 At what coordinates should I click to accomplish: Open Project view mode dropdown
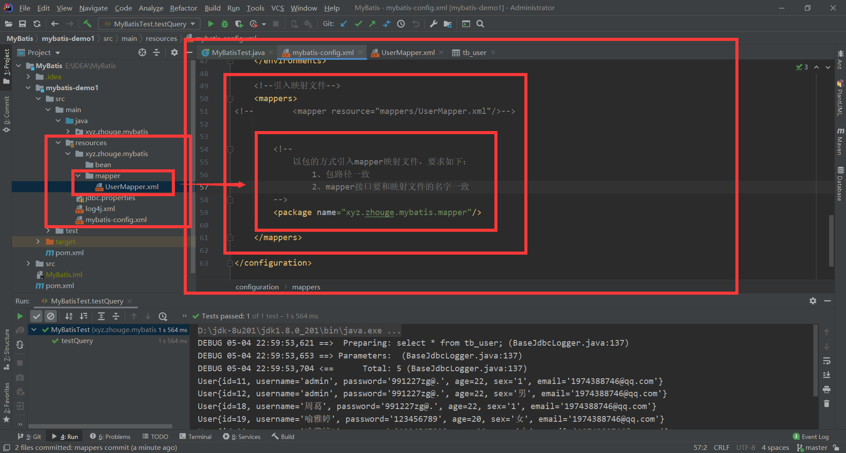58,53
